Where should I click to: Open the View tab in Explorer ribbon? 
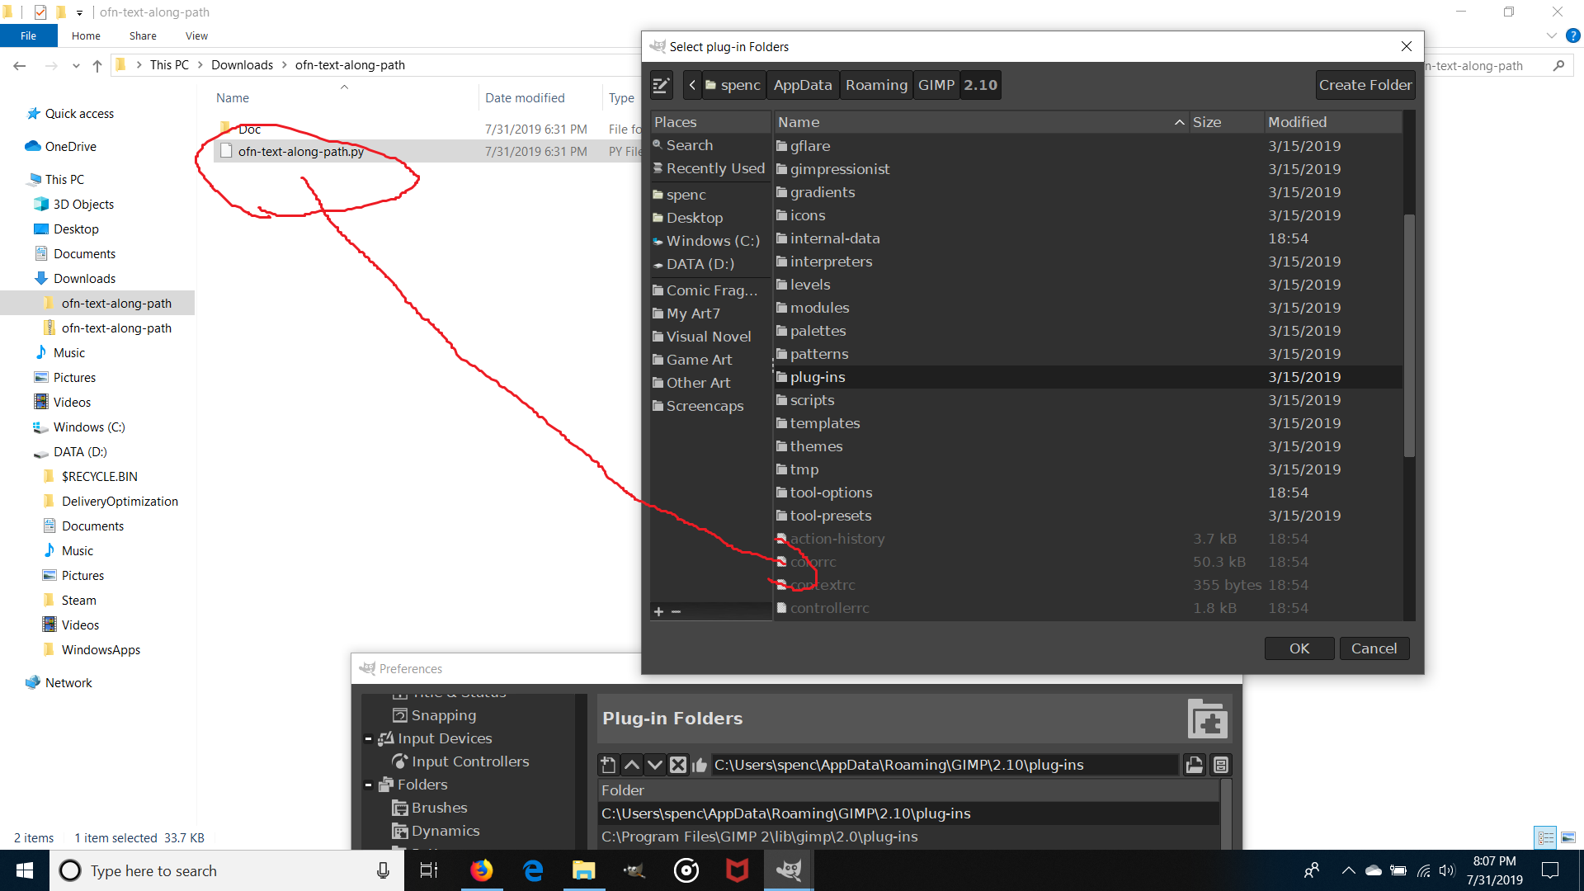coord(196,35)
